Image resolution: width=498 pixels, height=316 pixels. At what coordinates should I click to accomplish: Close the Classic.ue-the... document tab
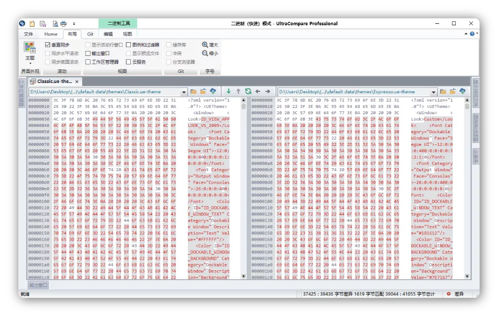point(77,82)
